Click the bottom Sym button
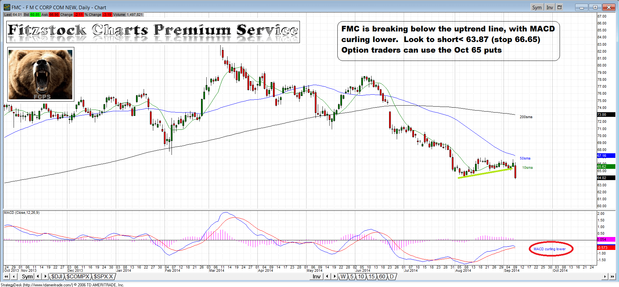Screen dimensions: 619x287 pyautogui.click(x=28, y=276)
